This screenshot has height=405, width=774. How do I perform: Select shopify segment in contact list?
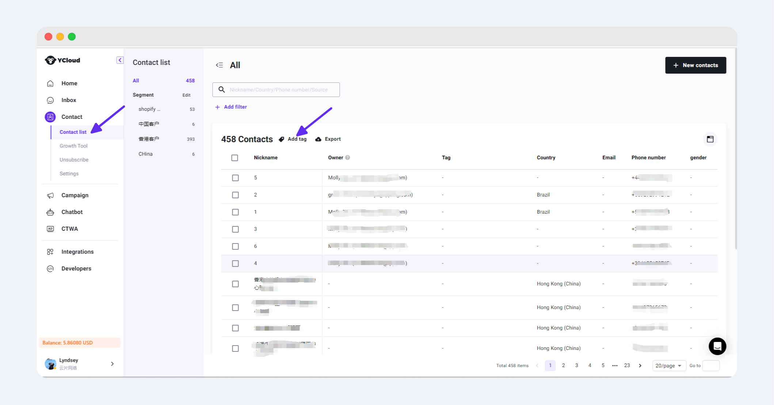(149, 109)
